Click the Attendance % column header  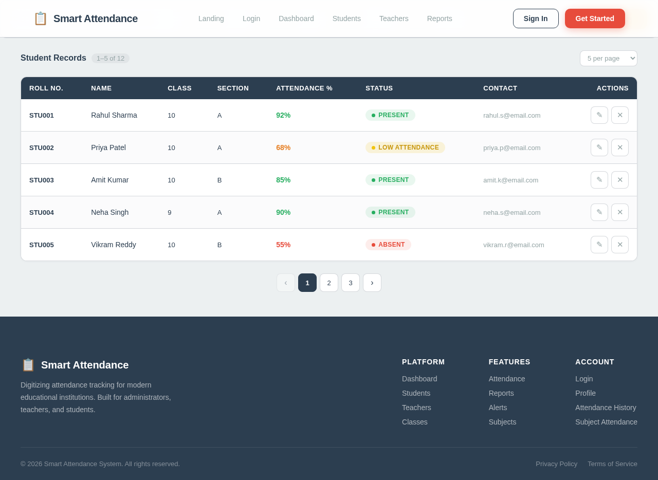click(304, 88)
